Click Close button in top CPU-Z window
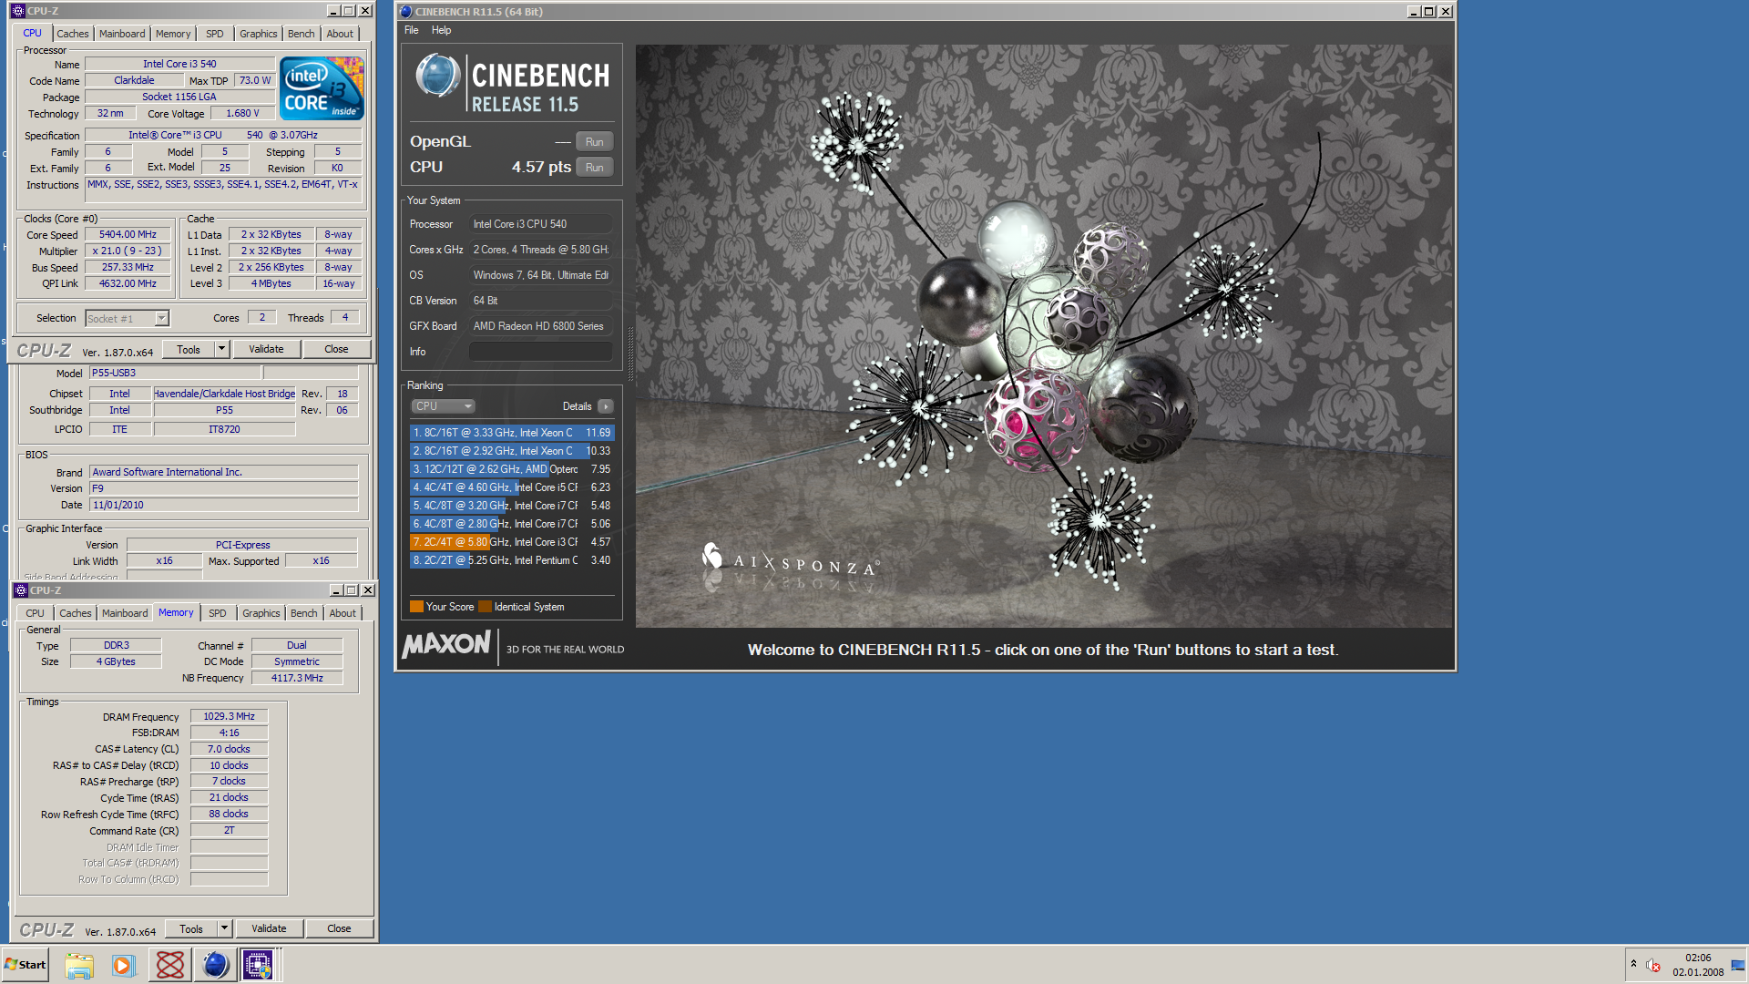This screenshot has width=1749, height=984. coord(336,349)
